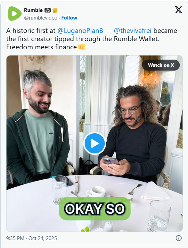Screen dimensions: 188x248
Task: Open the '9:35 PM' timestamp link
Action: pyautogui.click(x=15, y=238)
